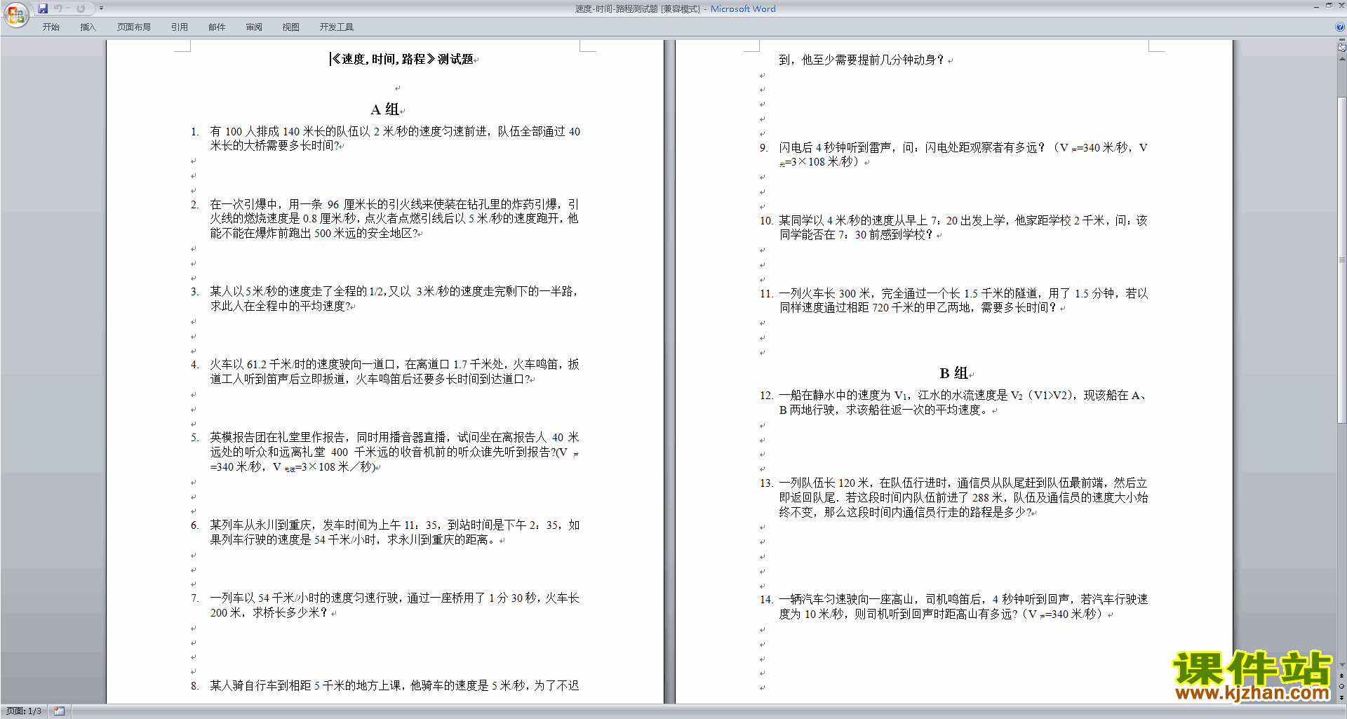1347x719 pixels.
Task: Open the Undo history dropdown arrow
Action: click(x=69, y=8)
